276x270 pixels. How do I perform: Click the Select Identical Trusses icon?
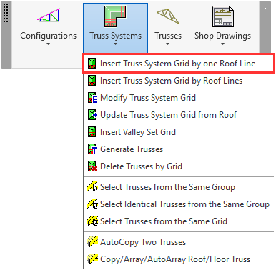click(92, 204)
